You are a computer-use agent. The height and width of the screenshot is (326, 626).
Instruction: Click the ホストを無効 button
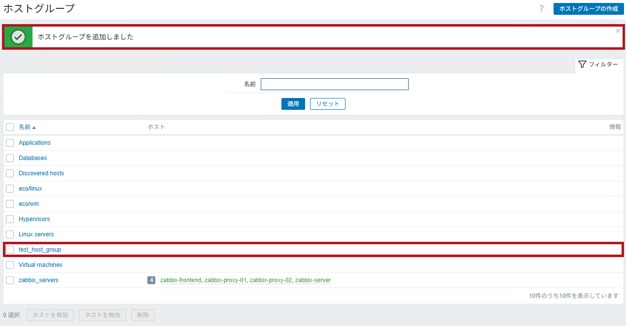point(103,315)
